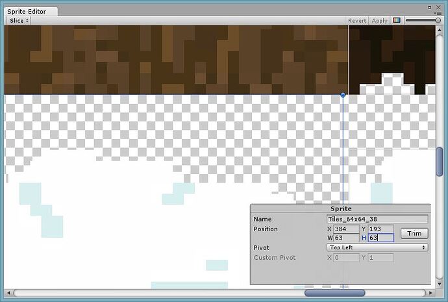Screen dimensions: 448x302
Task: Maximize the Sprite Editor window
Action: (430, 7)
